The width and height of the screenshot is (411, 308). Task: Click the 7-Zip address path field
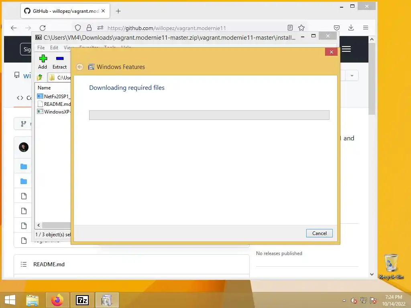(59, 77)
